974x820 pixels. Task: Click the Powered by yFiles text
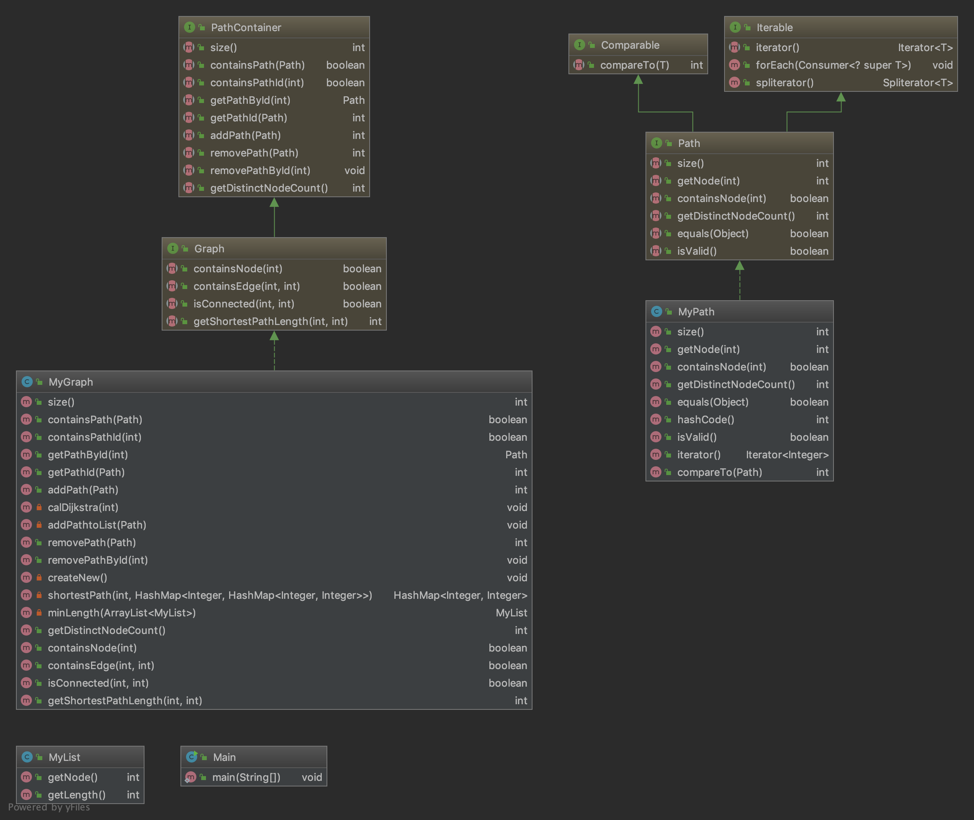(49, 808)
